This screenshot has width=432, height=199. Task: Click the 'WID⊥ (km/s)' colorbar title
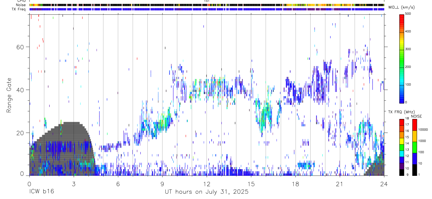pyautogui.click(x=402, y=7)
